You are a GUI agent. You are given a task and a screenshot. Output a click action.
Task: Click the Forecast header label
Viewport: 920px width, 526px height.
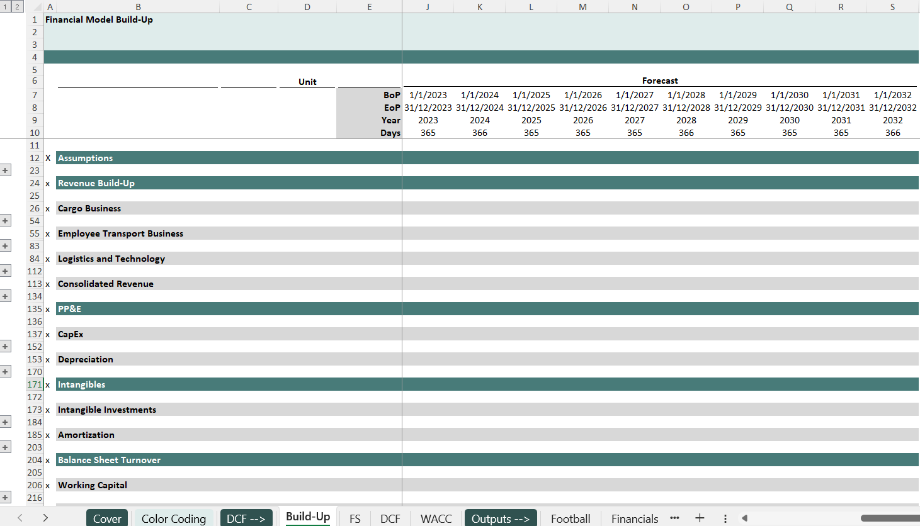click(660, 81)
